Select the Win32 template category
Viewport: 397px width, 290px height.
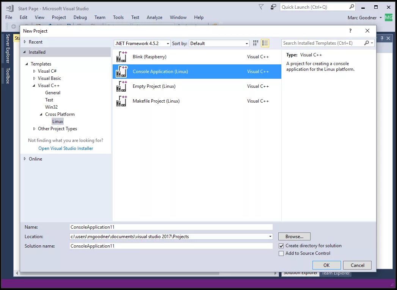(52, 107)
